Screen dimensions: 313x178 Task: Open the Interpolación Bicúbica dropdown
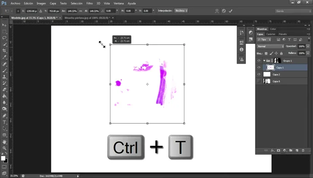(x=181, y=11)
